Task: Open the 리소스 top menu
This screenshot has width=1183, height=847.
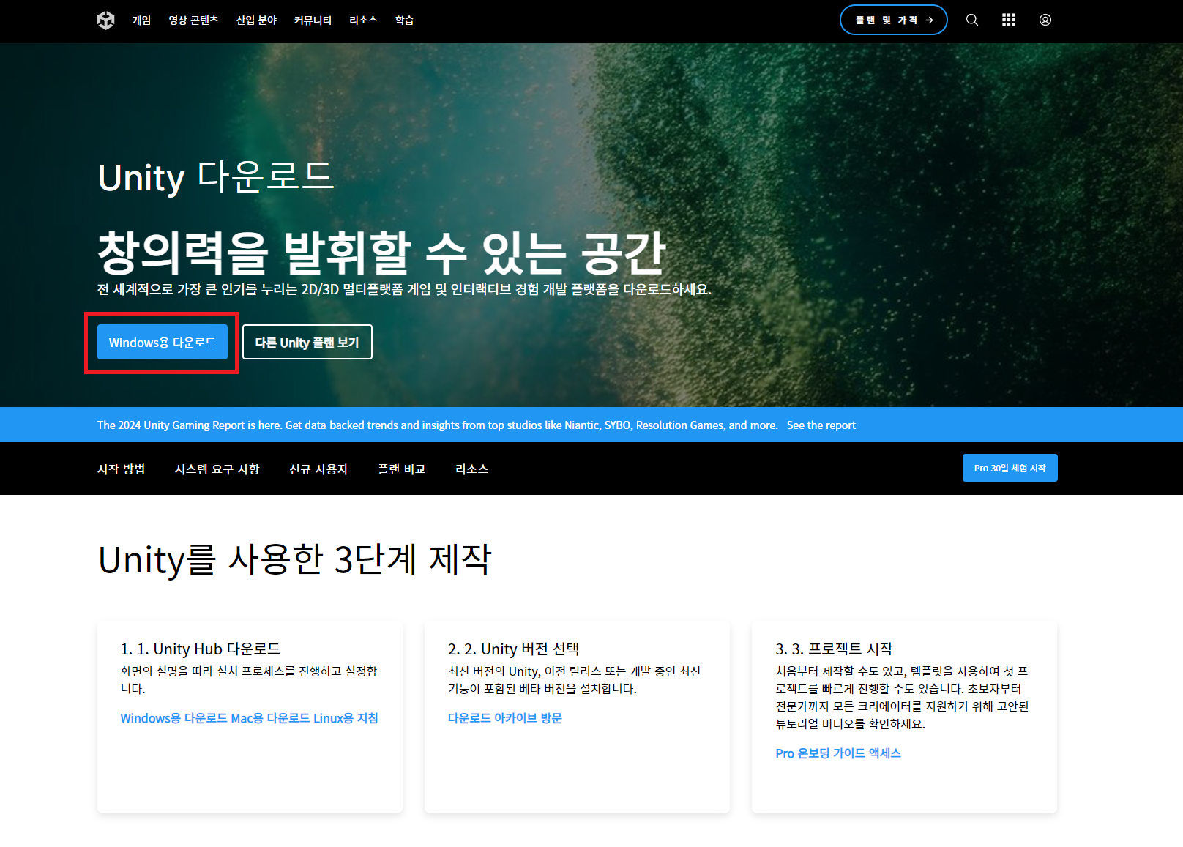Action: 363,20
